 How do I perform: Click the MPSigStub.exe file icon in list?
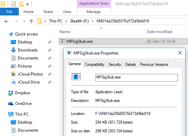[x=62, y=41]
